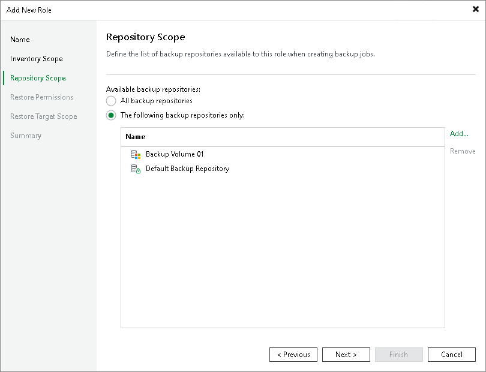Open the Inventory Scope step

(36, 59)
